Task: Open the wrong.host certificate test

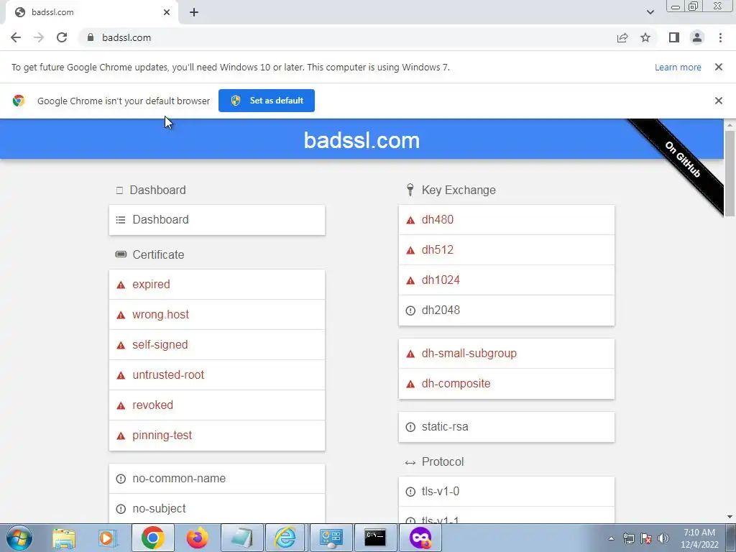Action: coord(217,315)
